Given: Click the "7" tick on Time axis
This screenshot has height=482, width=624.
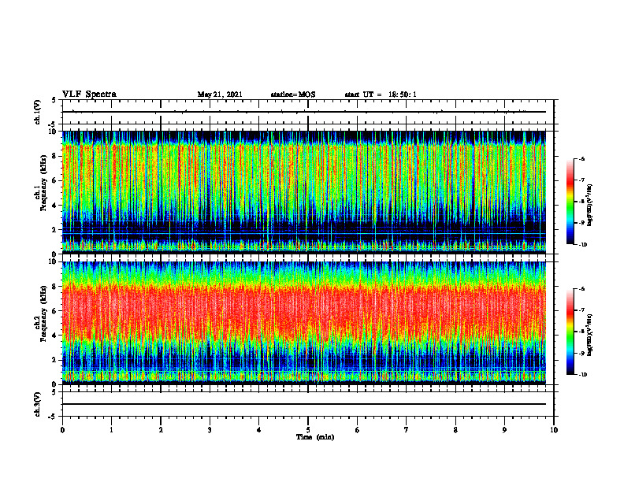Looking at the screenshot, I should click(407, 430).
